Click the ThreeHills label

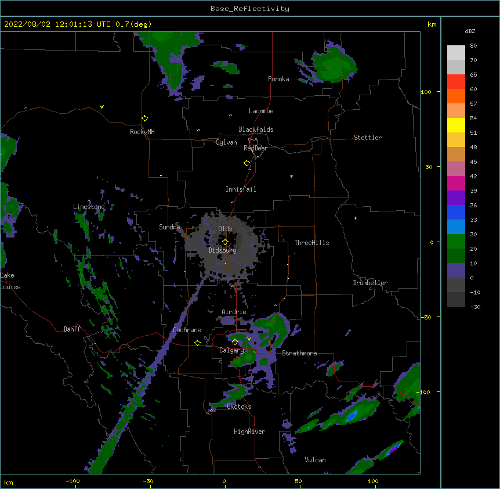click(311, 243)
